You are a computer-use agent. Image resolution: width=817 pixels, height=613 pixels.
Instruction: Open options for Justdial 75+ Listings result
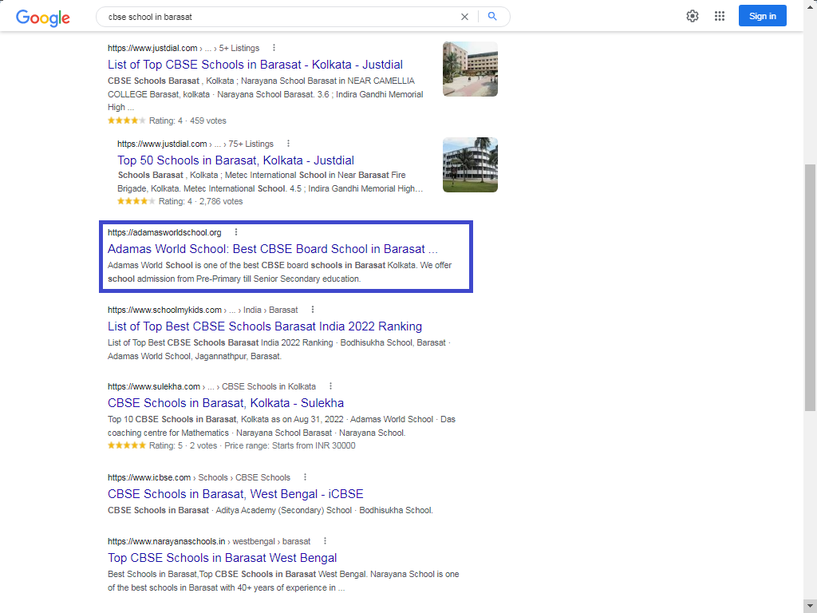(288, 144)
